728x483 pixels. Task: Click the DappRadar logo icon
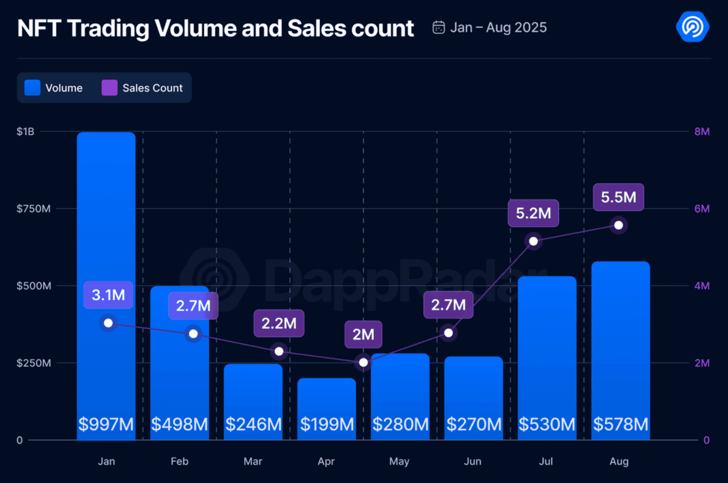(x=692, y=27)
